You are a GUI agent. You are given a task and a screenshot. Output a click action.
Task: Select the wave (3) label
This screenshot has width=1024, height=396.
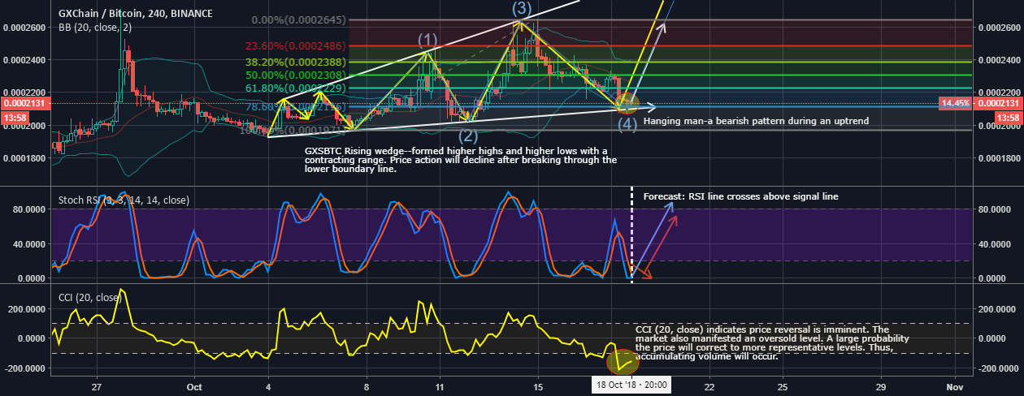[x=522, y=9]
